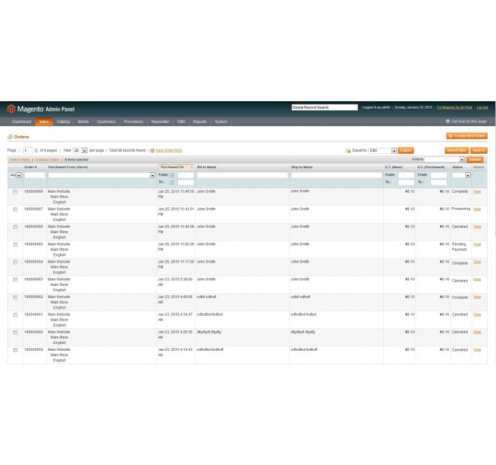
Task: Click the Global Record Search field
Action: (324, 107)
